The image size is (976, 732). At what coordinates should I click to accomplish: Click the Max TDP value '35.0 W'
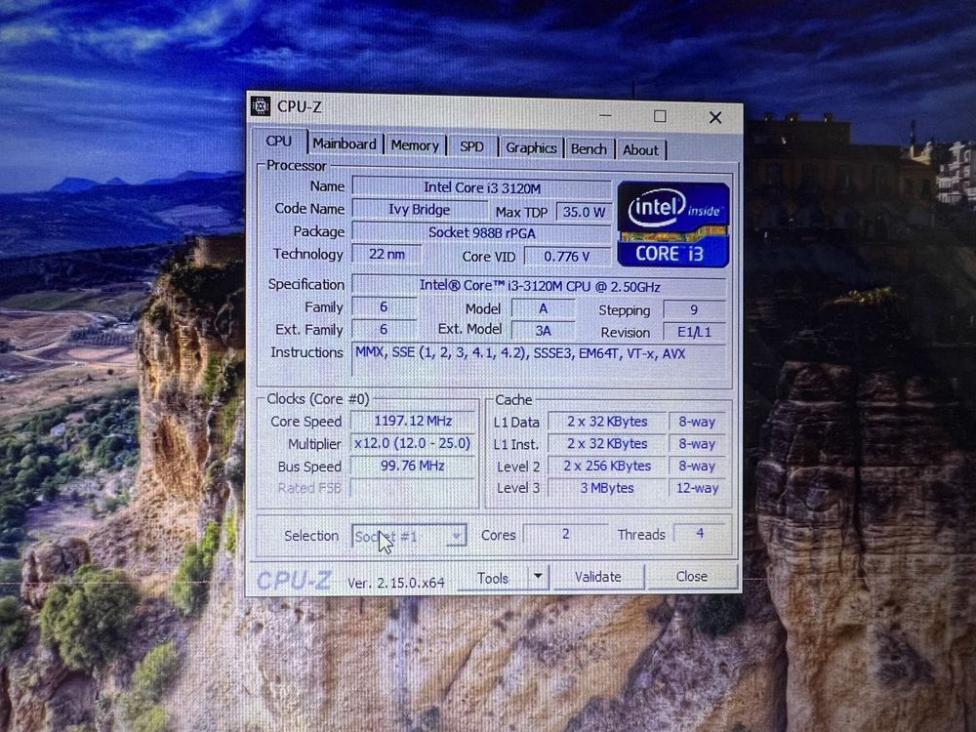click(x=584, y=212)
